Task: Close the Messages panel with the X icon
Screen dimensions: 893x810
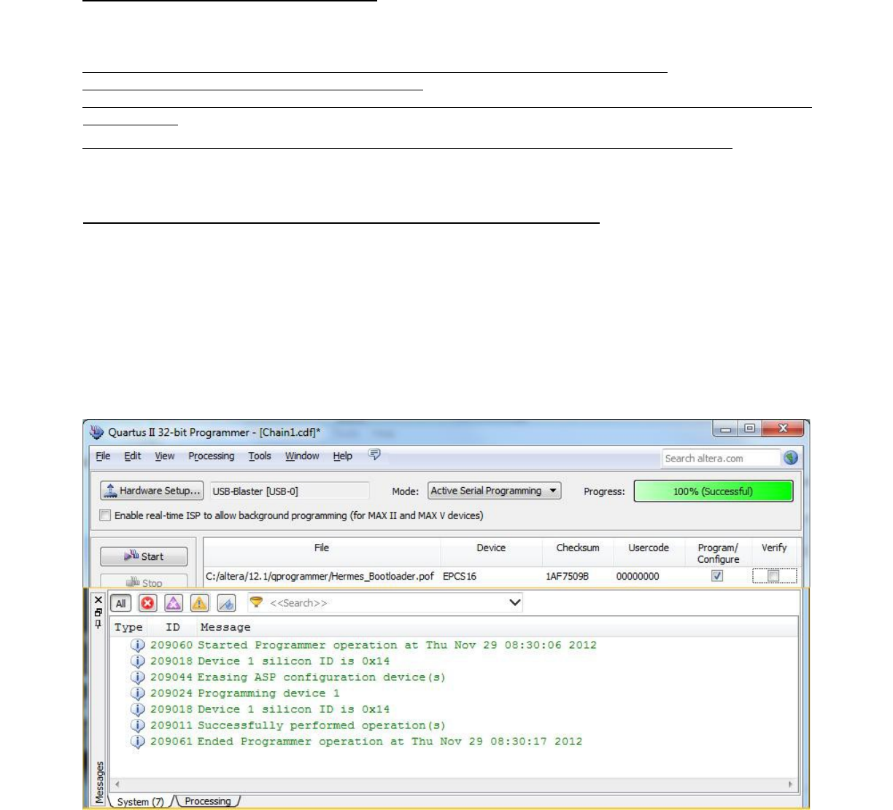Action: point(99,600)
